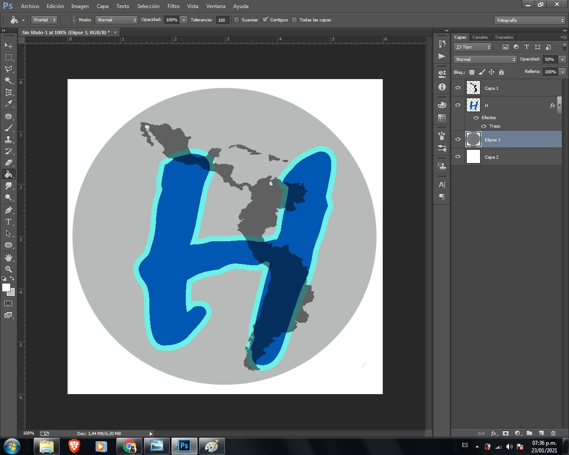Open the Imagen menu
The image size is (569, 455).
point(80,6)
